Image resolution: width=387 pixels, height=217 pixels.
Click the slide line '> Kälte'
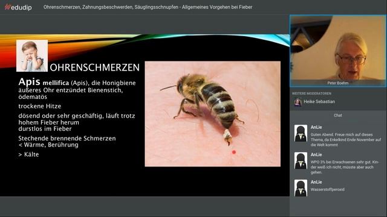pos(28,154)
